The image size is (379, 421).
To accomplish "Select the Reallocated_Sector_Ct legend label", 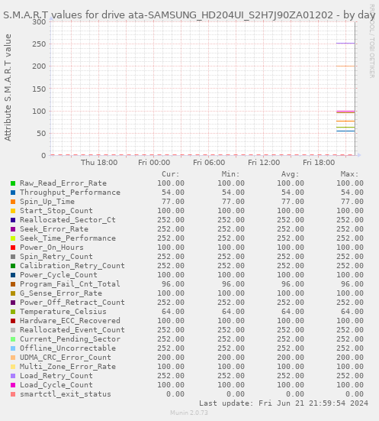I will (68, 220).
